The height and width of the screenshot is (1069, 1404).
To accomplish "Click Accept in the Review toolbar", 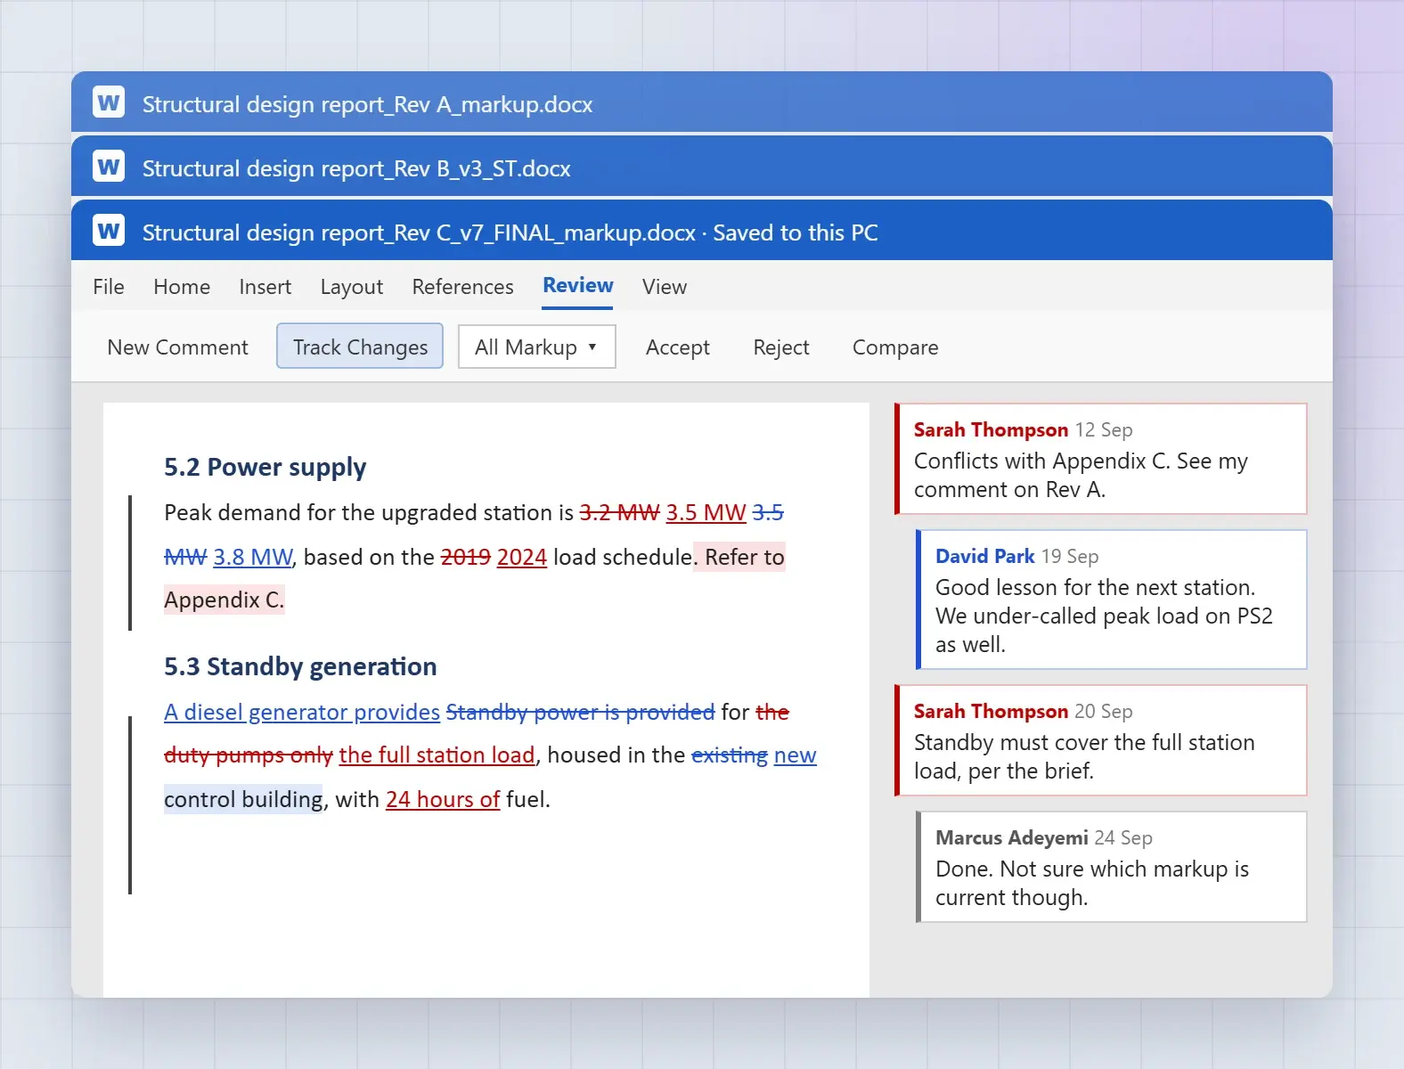I will 678,347.
